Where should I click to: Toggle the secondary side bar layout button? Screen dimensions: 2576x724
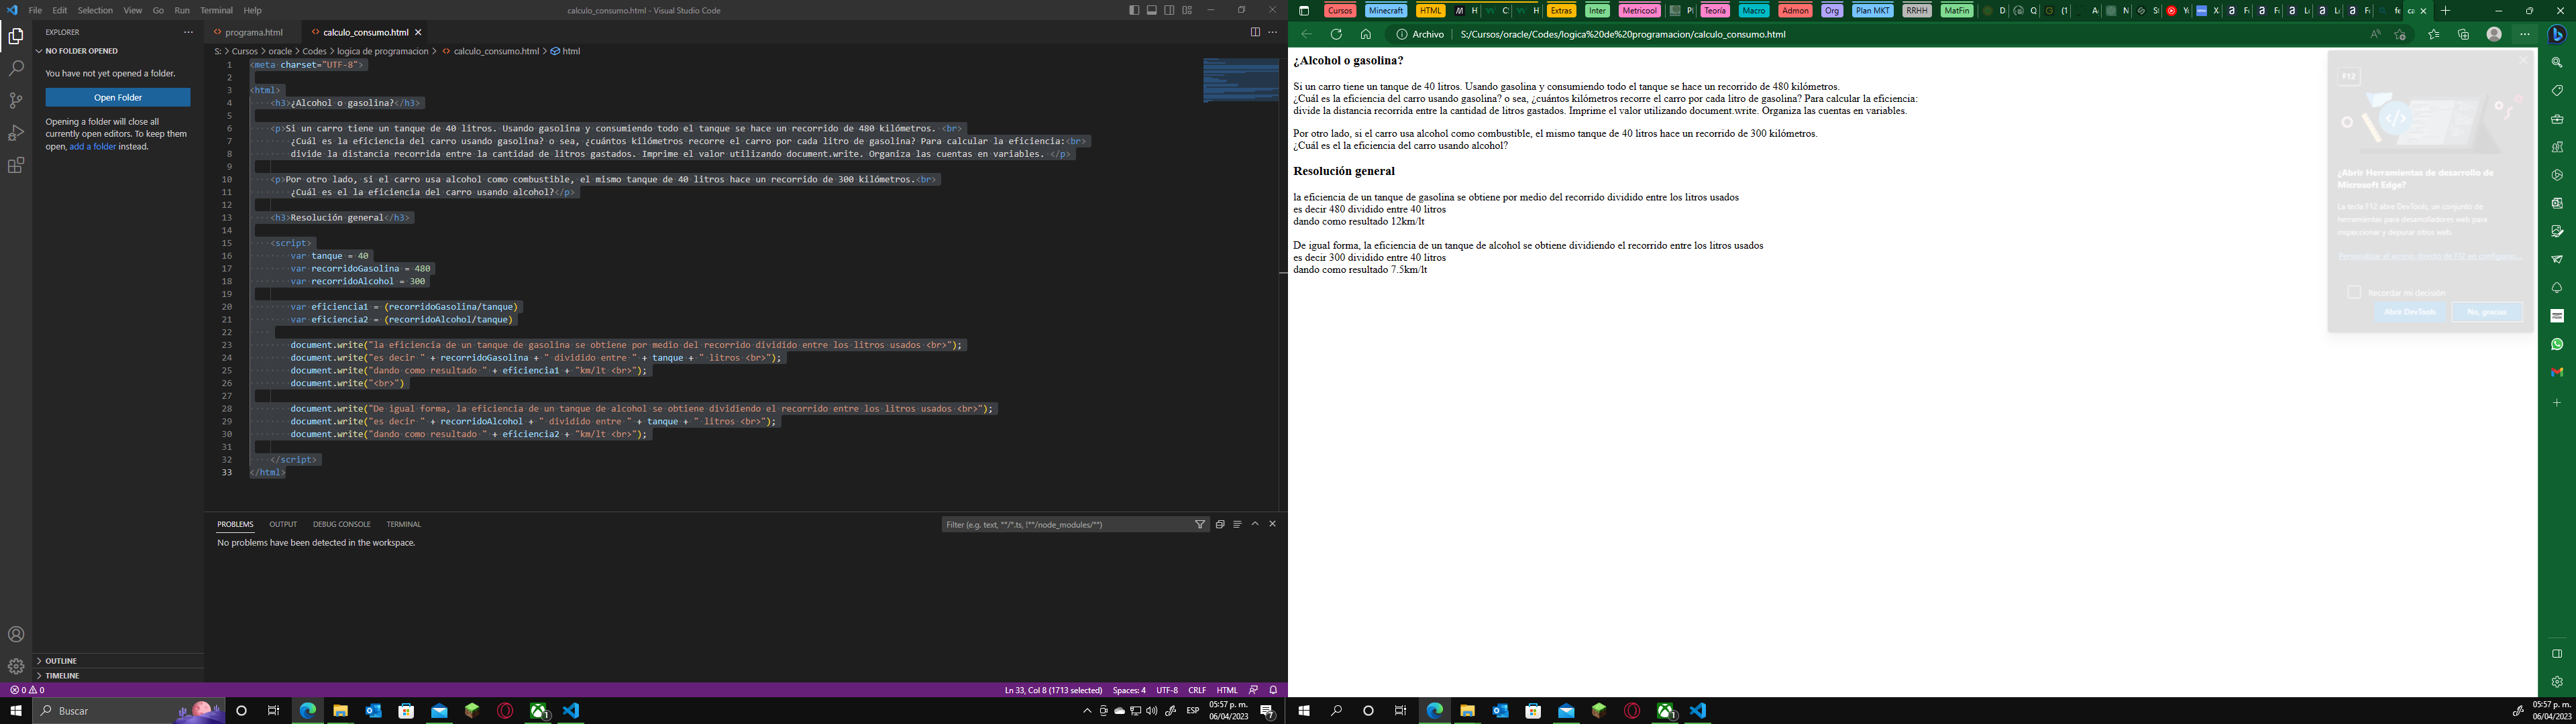(x=1169, y=10)
